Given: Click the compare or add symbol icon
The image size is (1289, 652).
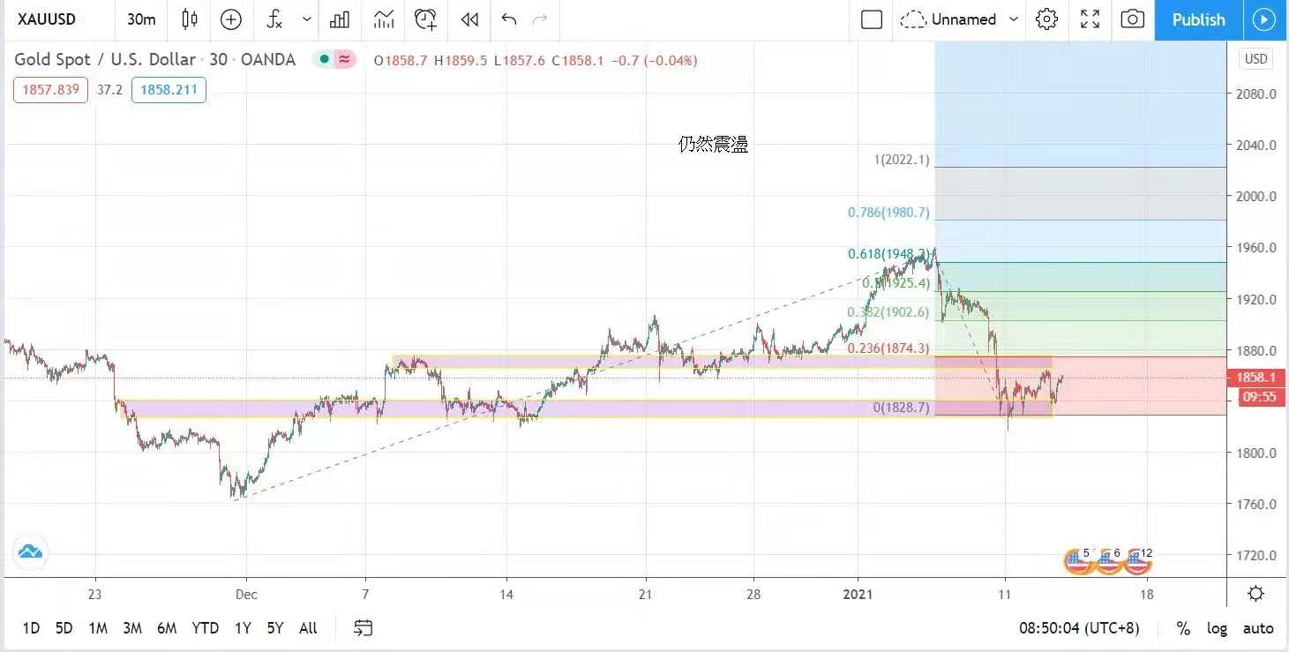Looking at the screenshot, I should point(231,19).
